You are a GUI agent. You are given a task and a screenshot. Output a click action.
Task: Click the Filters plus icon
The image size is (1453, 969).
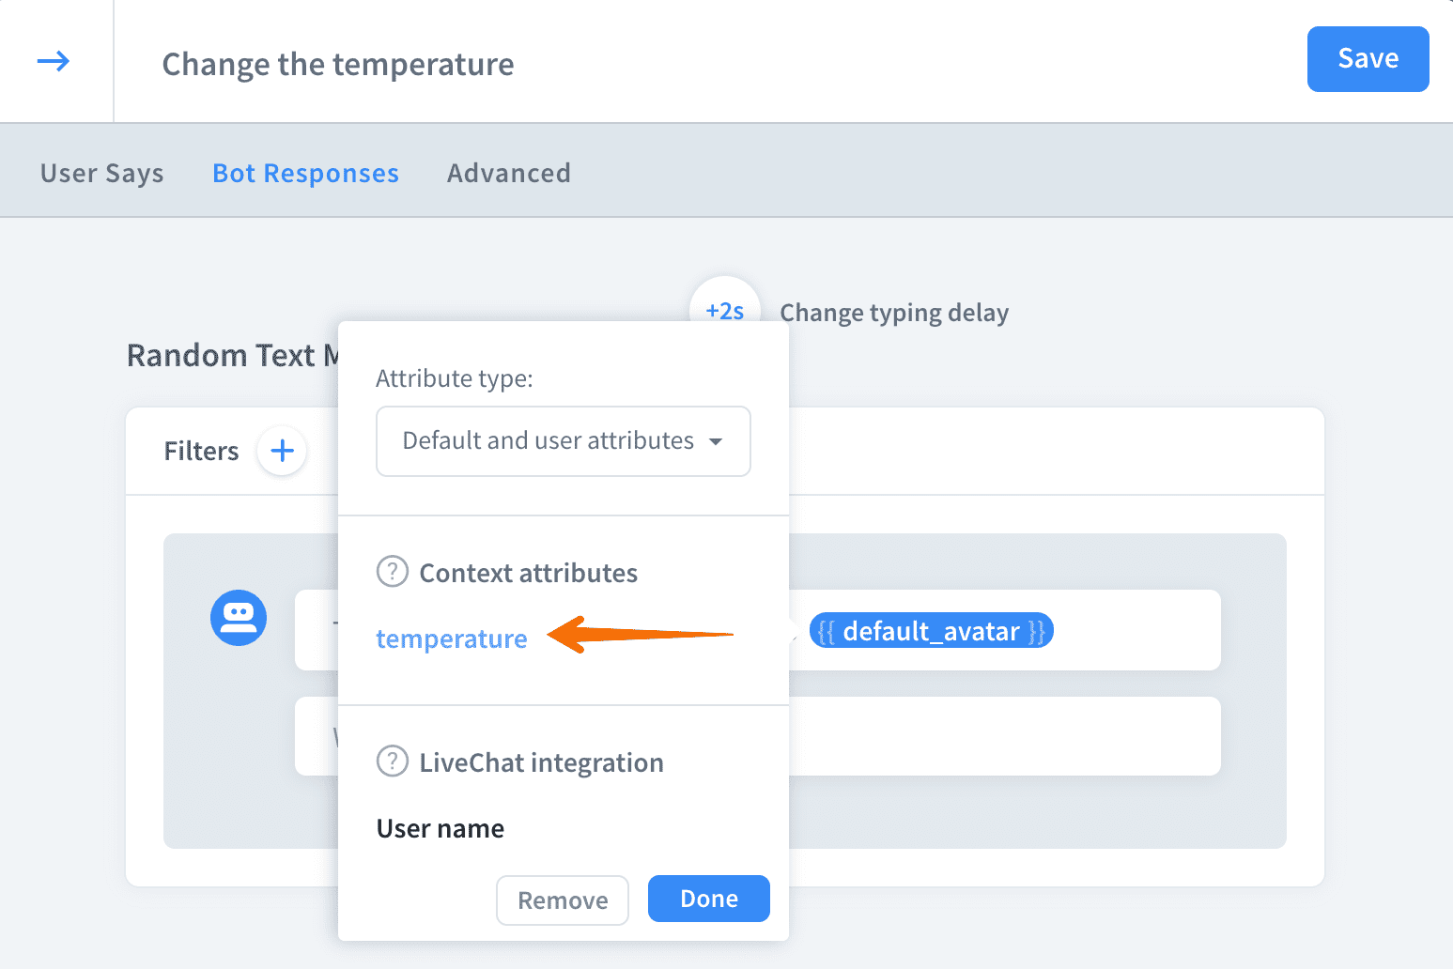[282, 451]
